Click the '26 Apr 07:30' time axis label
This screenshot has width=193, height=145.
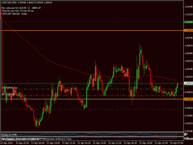[177, 143]
